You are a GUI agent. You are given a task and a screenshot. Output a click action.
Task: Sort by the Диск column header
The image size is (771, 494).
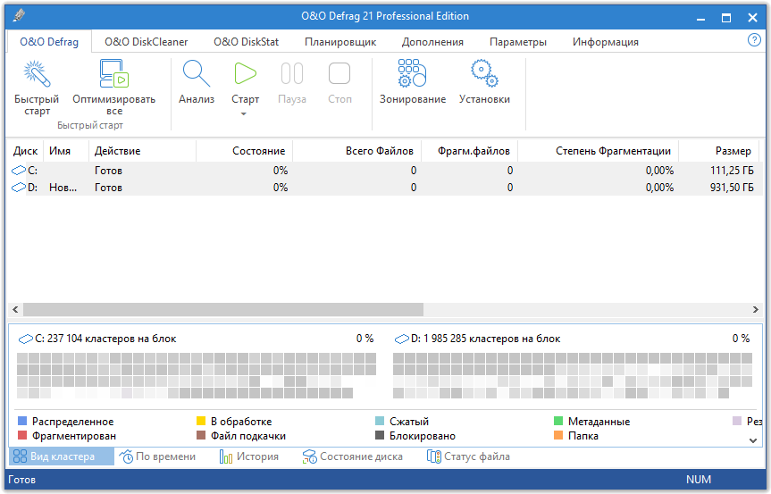click(x=26, y=151)
